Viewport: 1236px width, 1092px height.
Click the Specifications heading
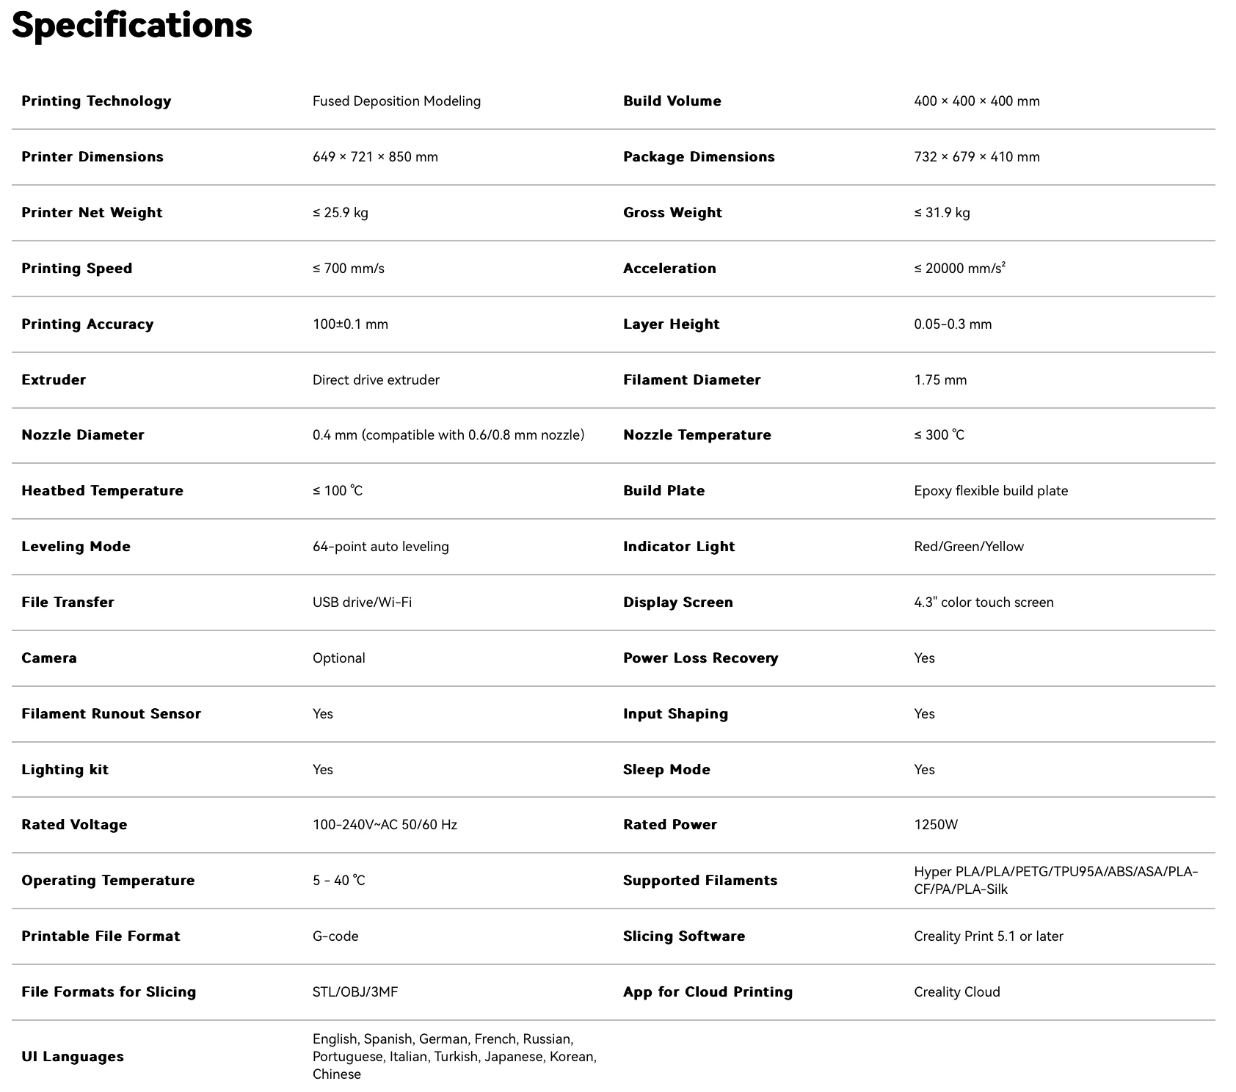pyautogui.click(x=132, y=25)
